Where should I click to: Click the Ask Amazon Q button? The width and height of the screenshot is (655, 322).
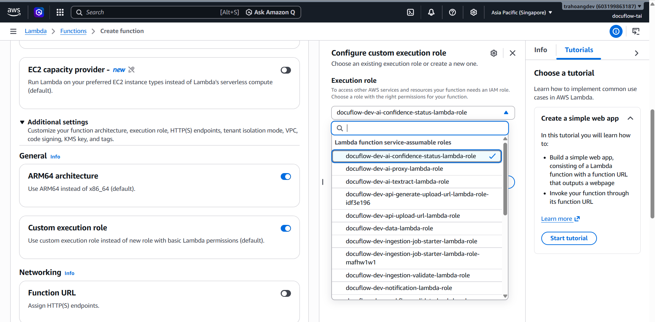[270, 12]
